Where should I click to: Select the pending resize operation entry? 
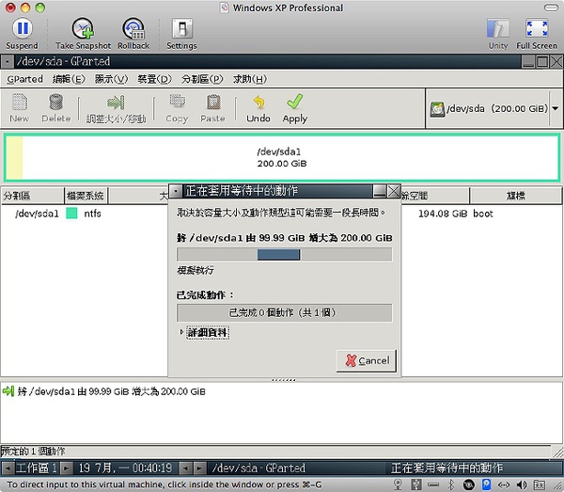tap(112, 391)
